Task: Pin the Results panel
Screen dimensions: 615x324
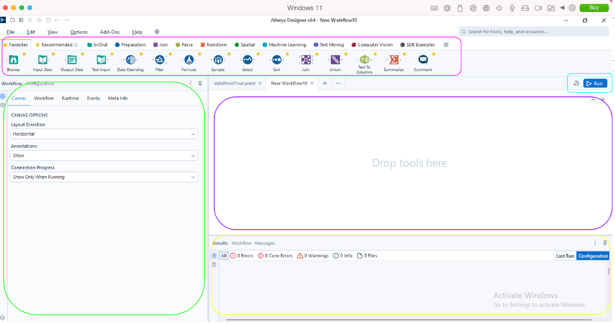Action: (605, 243)
